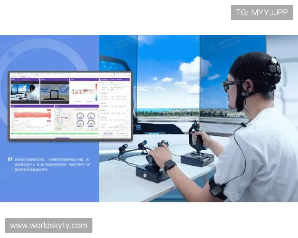Click the www.worldskyty.com website link
Screen dimensions: 298x238
(49, 226)
